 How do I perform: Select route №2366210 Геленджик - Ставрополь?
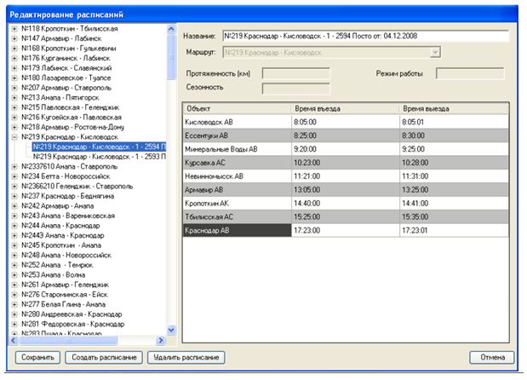click(77, 187)
